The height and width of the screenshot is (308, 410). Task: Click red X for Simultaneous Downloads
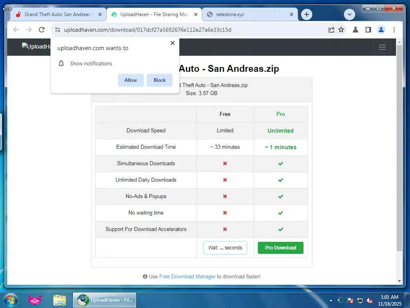pyautogui.click(x=225, y=164)
